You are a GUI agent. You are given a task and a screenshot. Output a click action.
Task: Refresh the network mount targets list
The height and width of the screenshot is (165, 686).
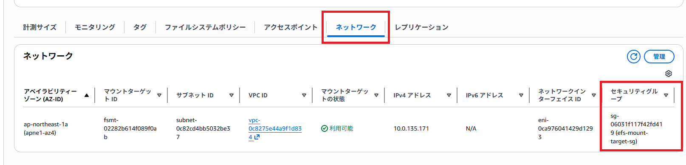[x=633, y=57]
